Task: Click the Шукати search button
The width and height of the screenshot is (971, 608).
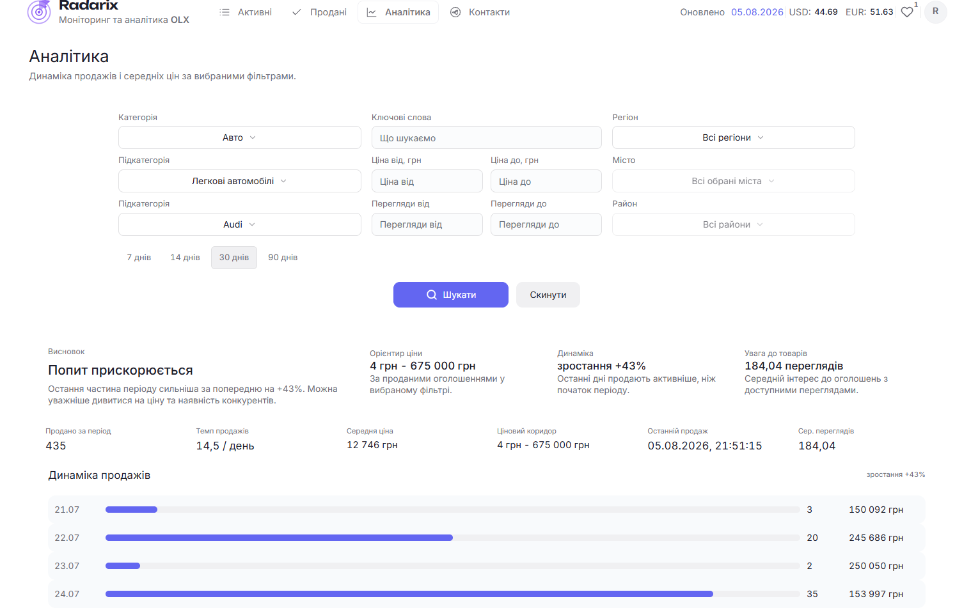Action: (x=451, y=295)
